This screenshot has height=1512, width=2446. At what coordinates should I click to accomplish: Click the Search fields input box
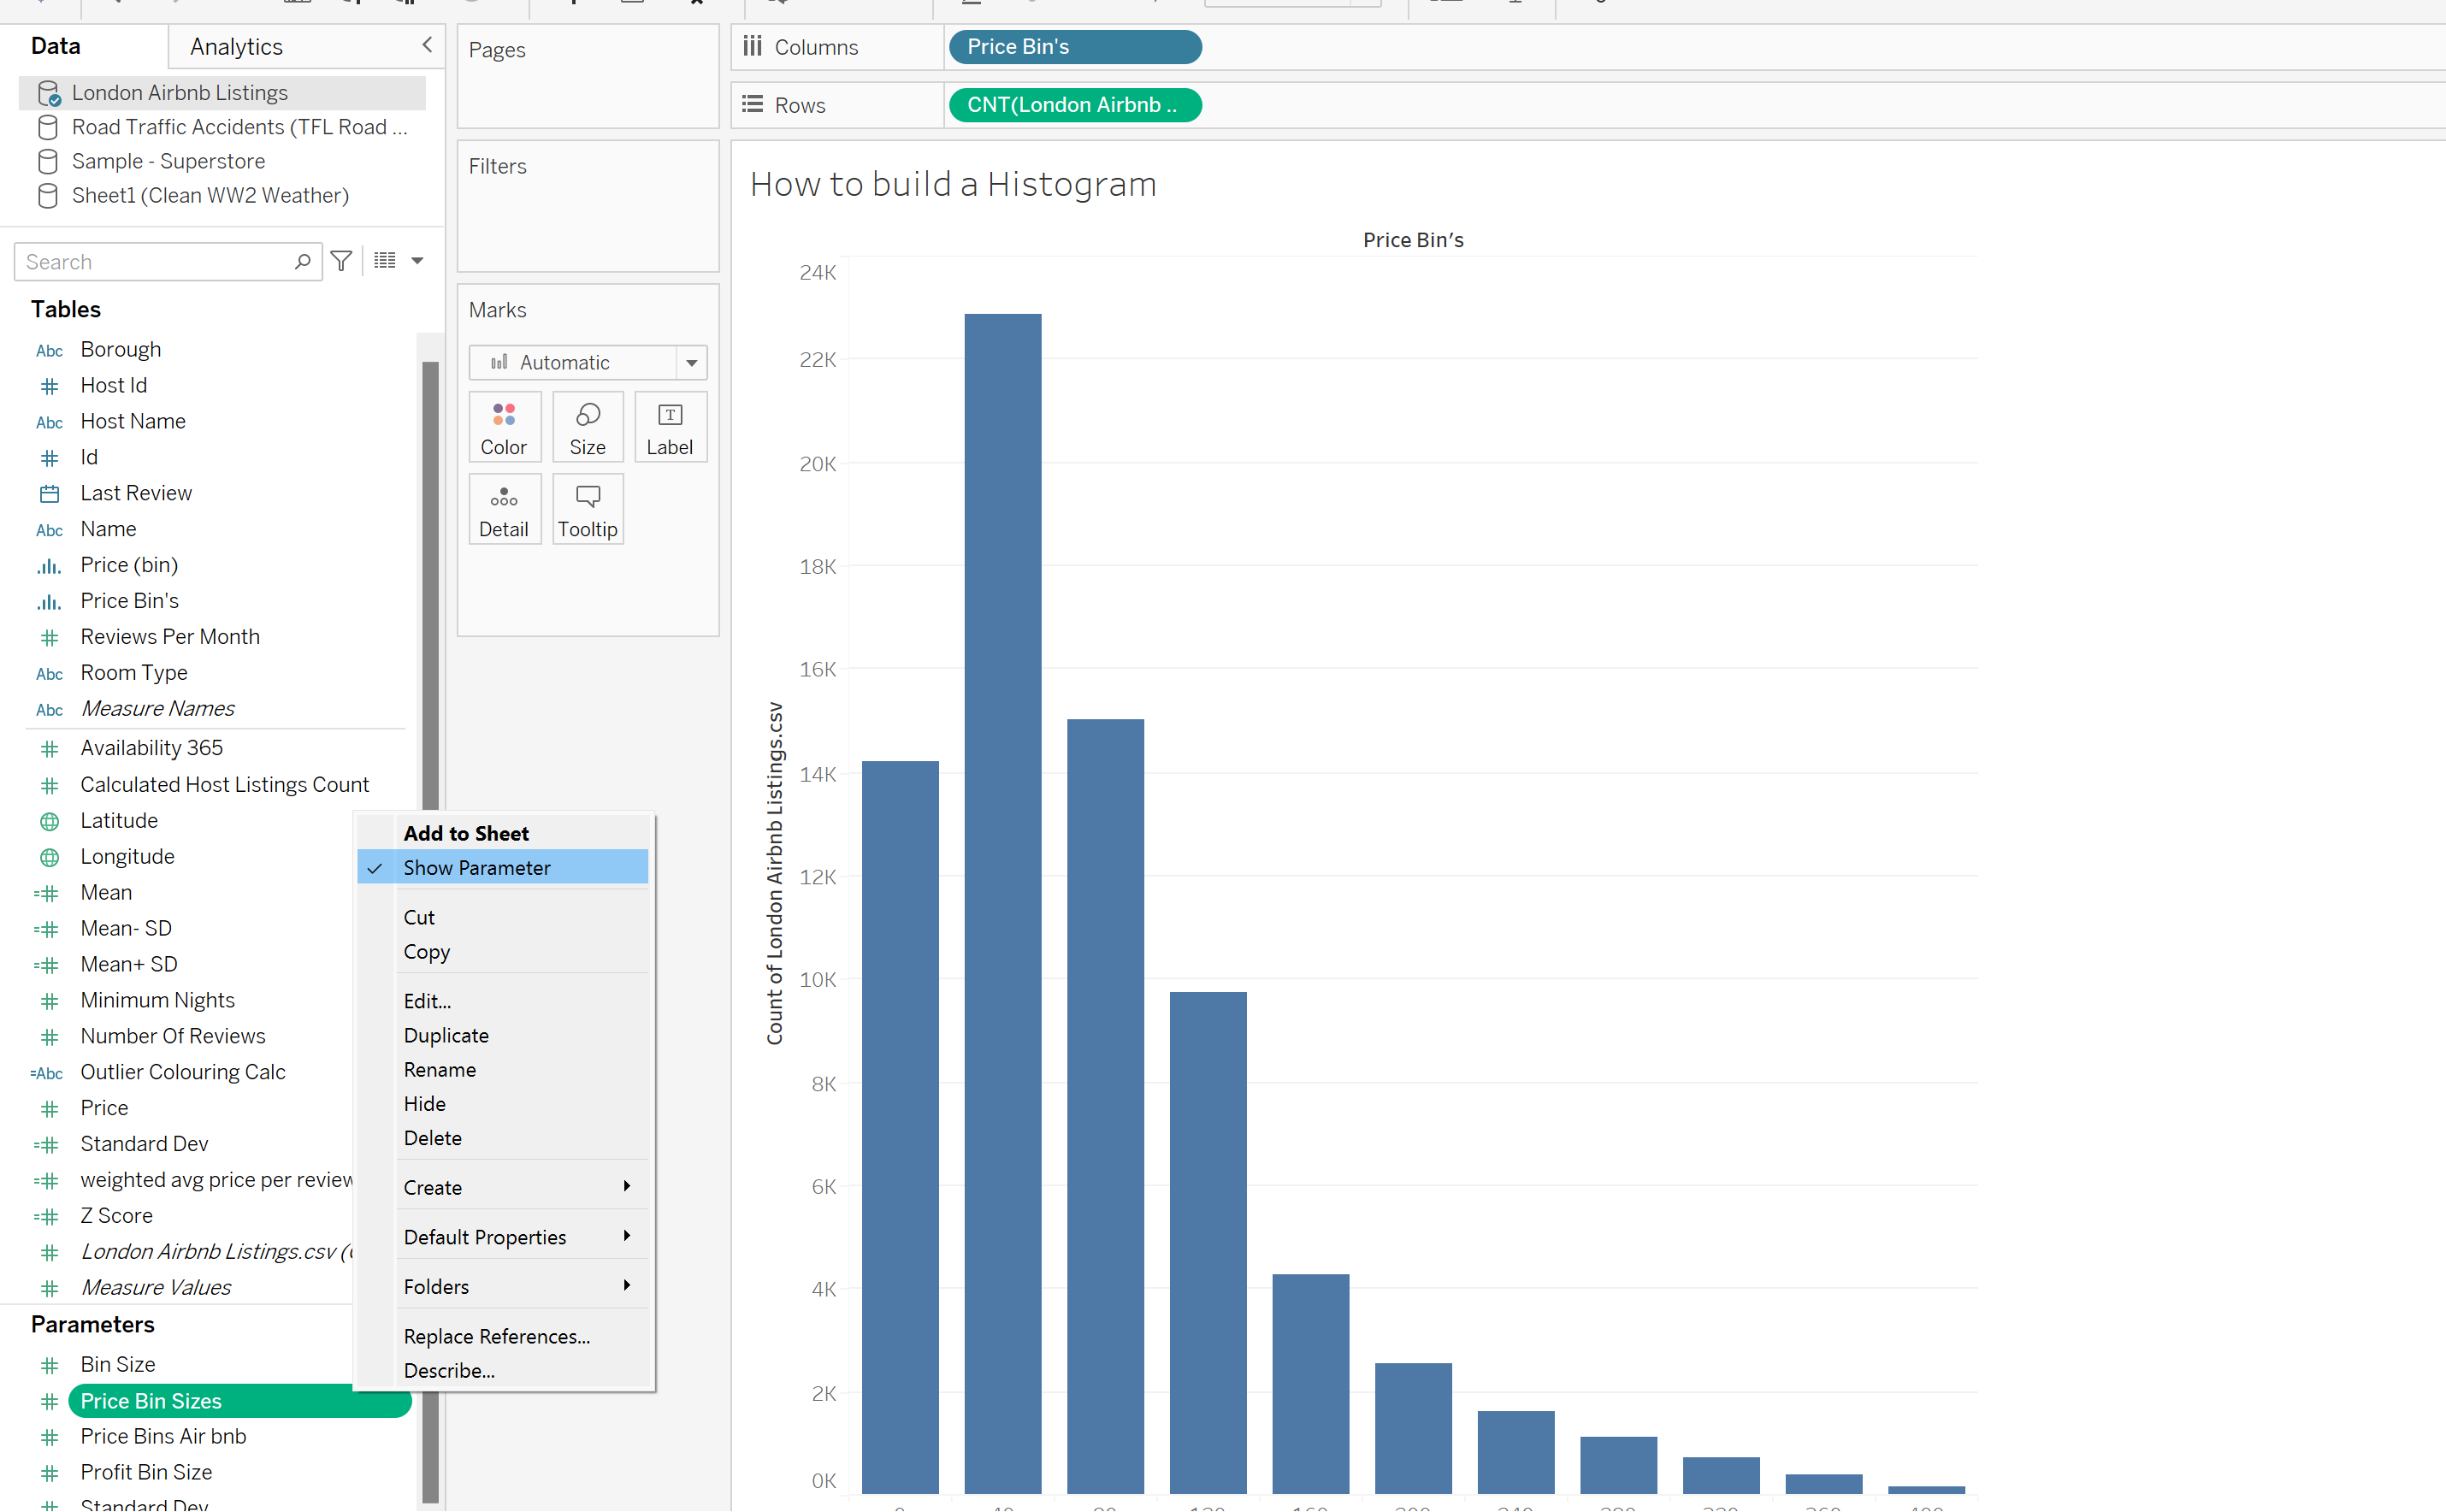pyautogui.click(x=155, y=261)
